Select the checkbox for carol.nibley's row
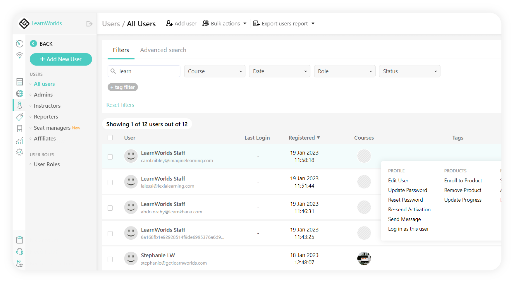514x283 pixels. tap(110, 156)
